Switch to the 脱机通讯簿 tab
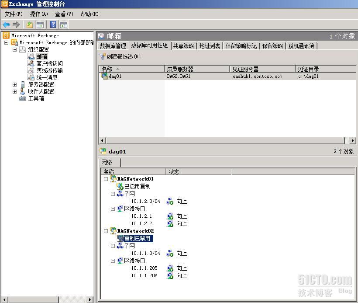358x303 pixels. 302,46
